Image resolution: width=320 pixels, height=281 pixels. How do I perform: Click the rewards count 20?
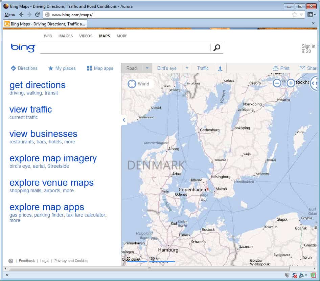pyautogui.click(x=306, y=51)
